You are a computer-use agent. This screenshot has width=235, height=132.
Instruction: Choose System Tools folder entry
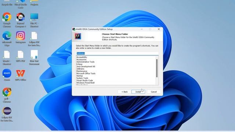tap(82, 78)
